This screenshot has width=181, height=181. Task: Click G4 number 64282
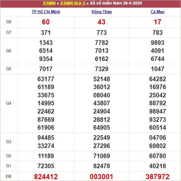coord(157,79)
